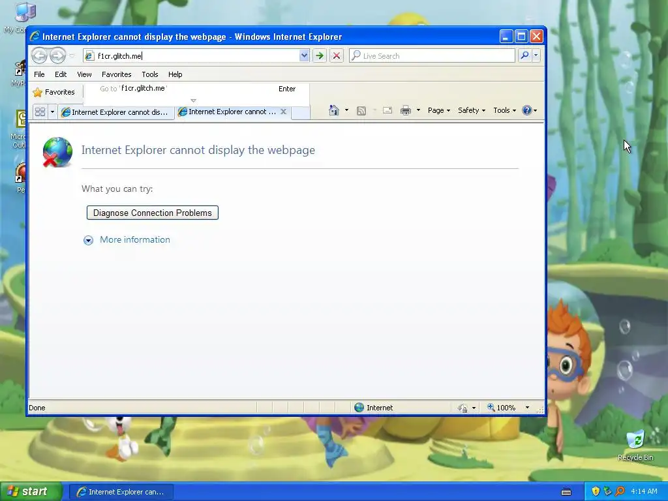Click the IE logo in the title bar
The width and height of the screenshot is (668, 501).
coord(35,37)
